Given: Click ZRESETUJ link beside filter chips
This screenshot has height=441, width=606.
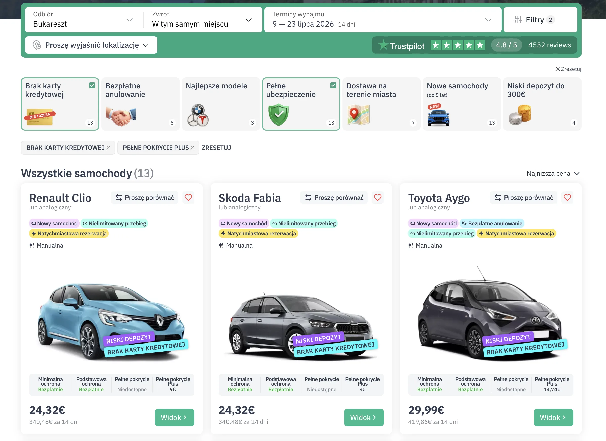Looking at the screenshot, I should pos(216,148).
